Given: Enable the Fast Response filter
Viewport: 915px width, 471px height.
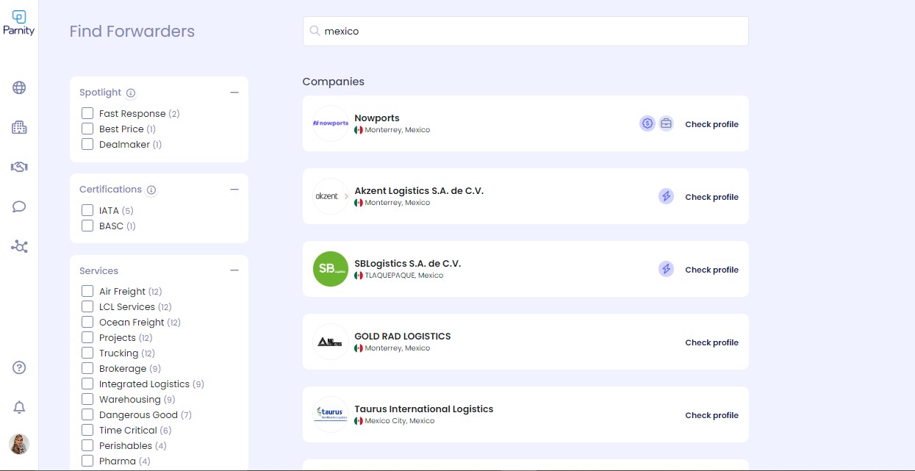Looking at the screenshot, I should coord(87,113).
